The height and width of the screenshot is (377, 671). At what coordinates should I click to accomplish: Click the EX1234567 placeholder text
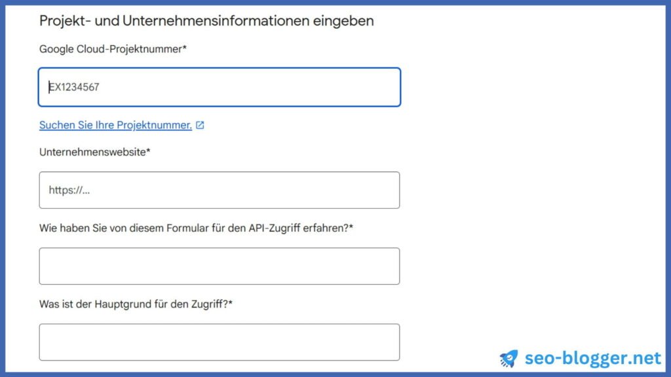(74, 87)
